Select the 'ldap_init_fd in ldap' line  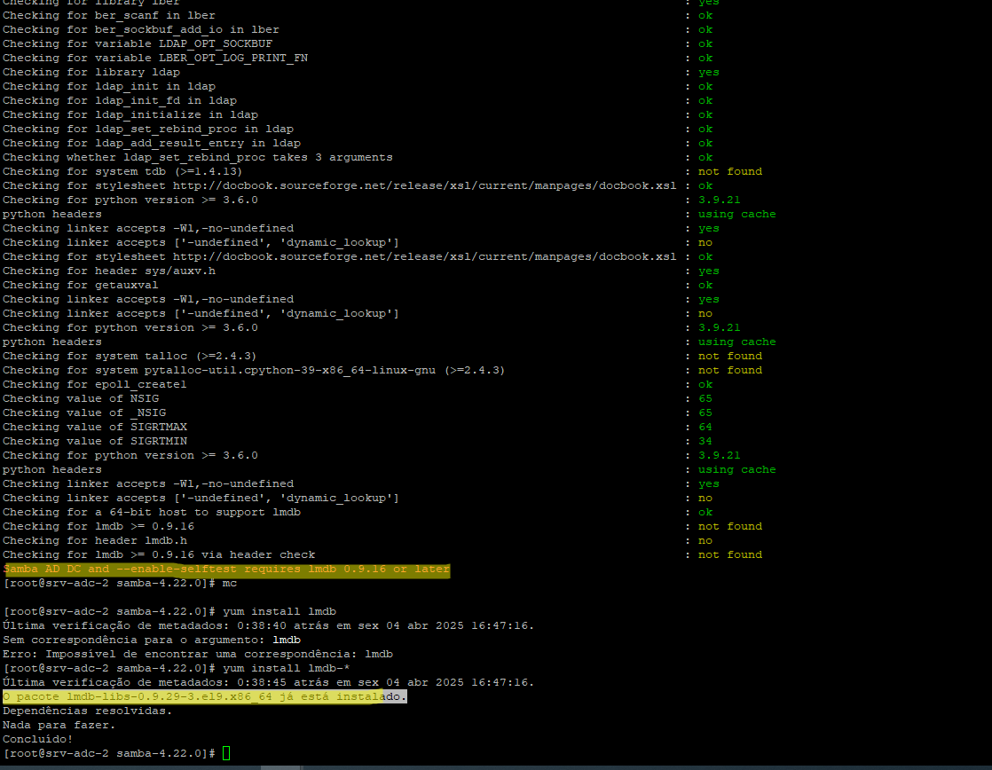pos(120,100)
